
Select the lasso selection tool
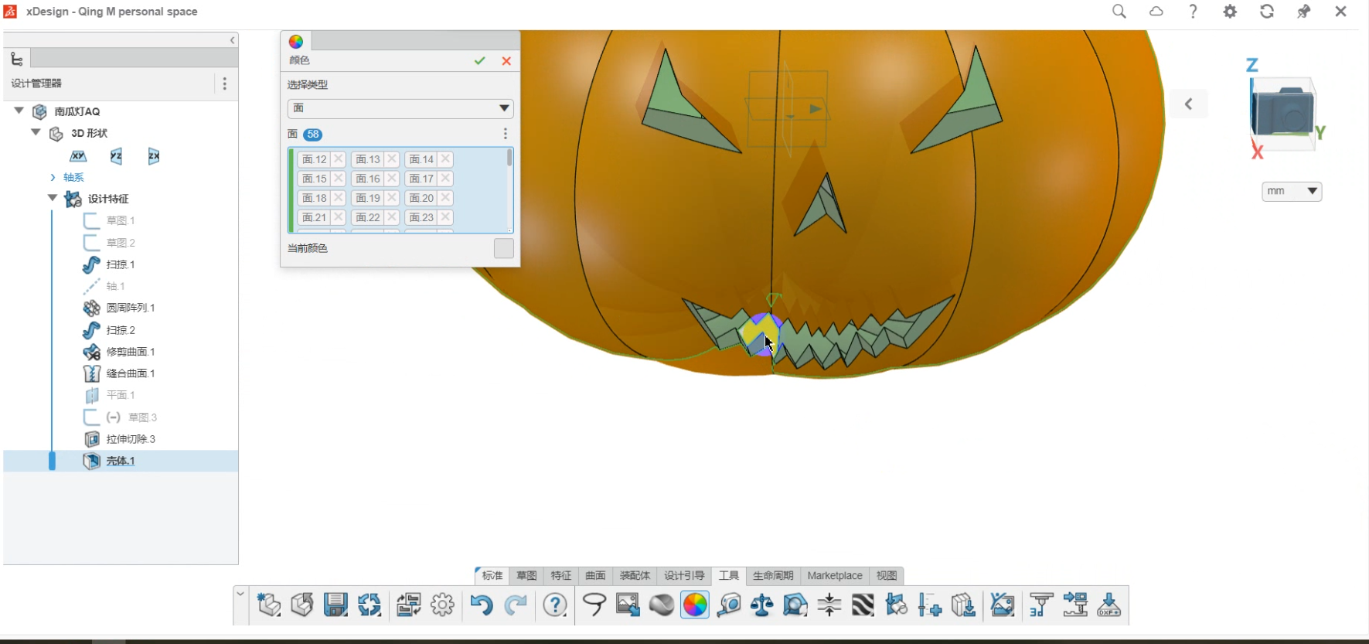594,605
